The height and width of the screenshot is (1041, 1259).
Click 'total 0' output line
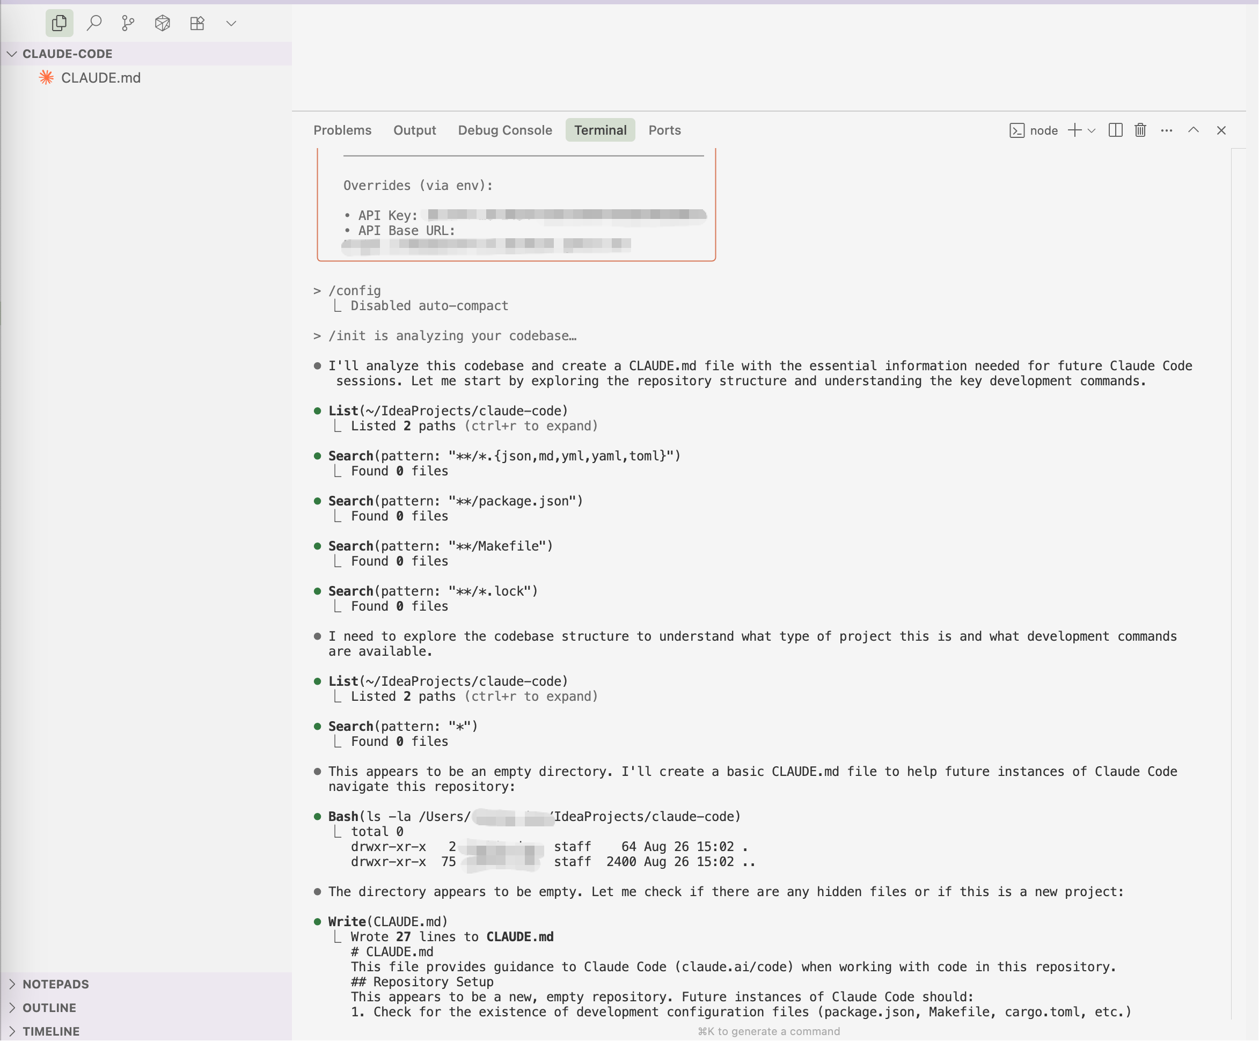click(x=377, y=832)
